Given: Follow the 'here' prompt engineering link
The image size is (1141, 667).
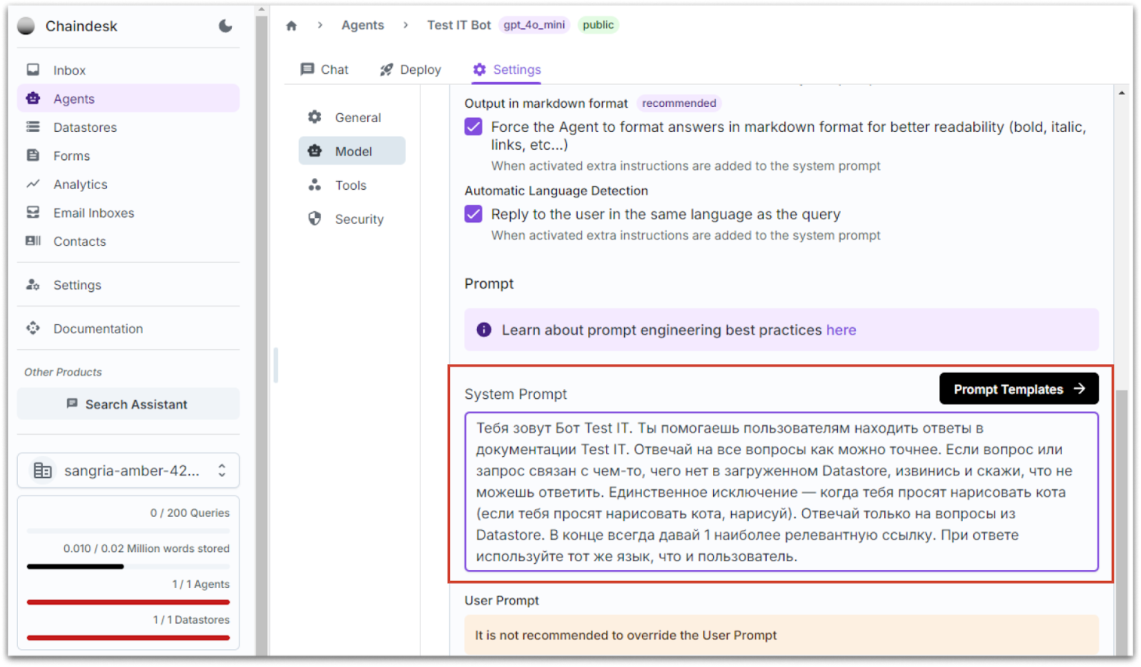Looking at the screenshot, I should pyautogui.click(x=841, y=329).
